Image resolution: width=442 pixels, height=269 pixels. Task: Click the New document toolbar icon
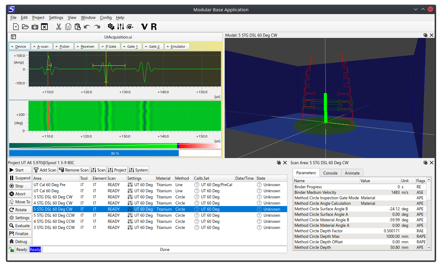pyautogui.click(x=16, y=27)
